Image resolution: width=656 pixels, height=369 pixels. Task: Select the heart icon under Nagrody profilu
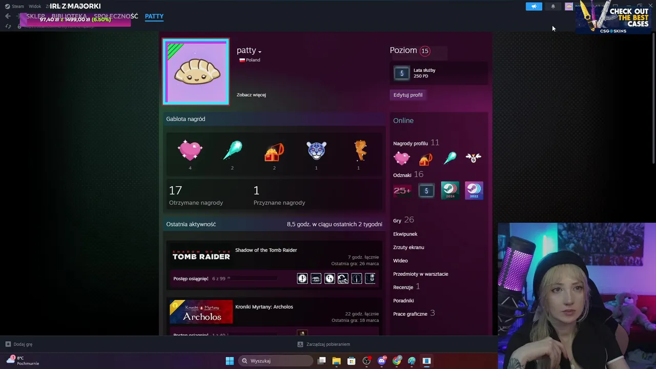(402, 158)
